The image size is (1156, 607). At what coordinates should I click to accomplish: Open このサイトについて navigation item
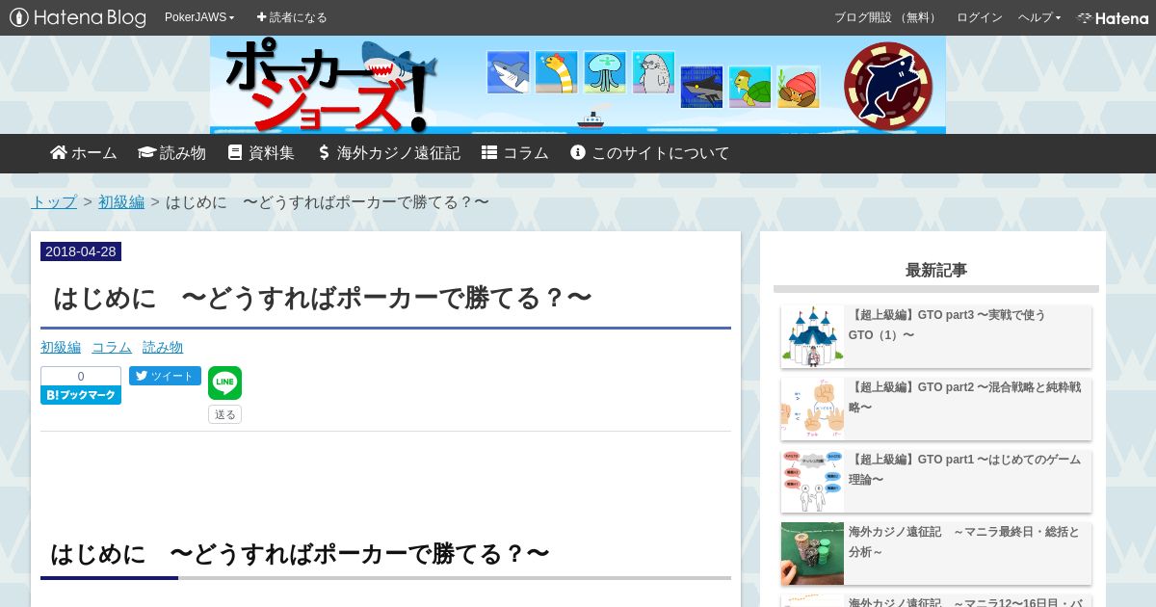(x=650, y=152)
